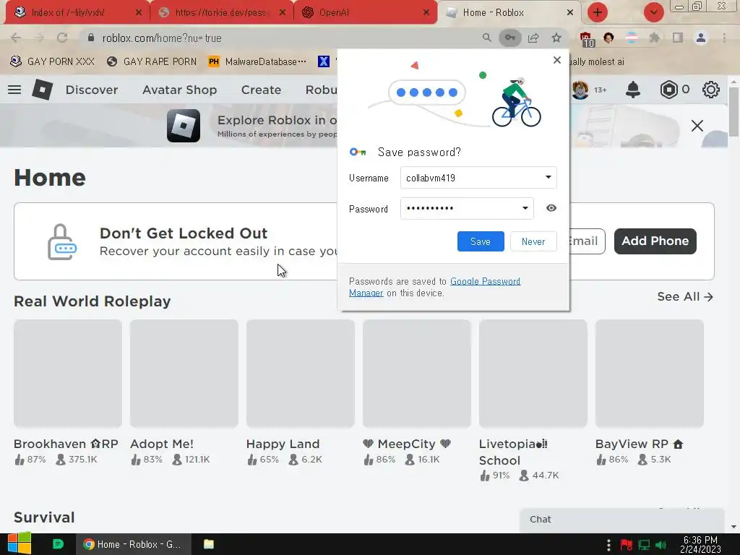Image resolution: width=740 pixels, height=555 pixels.
Task: Click the tab search dropdown arrow button
Action: click(653, 12)
